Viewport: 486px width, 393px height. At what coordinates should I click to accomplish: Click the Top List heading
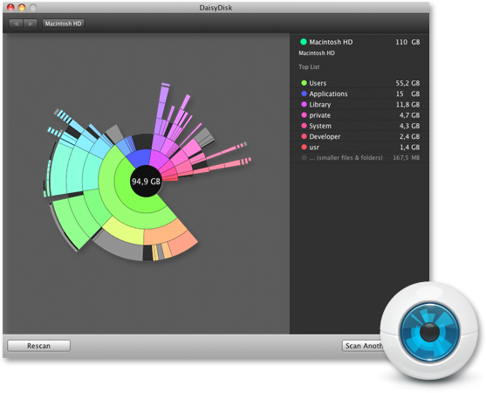click(309, 66)
